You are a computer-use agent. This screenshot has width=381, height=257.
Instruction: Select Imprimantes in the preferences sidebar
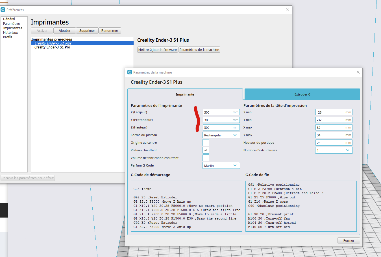pos(13,28)
